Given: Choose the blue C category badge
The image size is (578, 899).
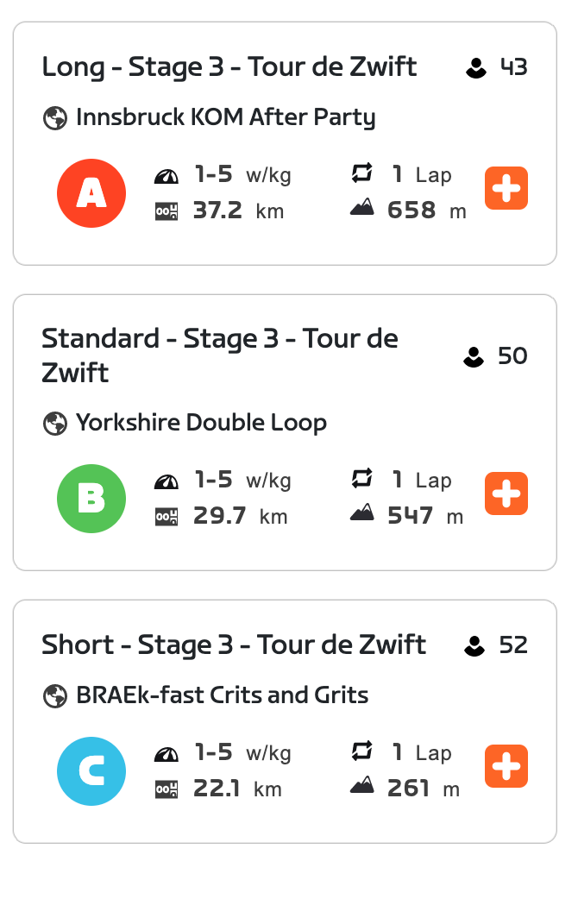Looking at the screenshot, I should [x=91, y=771].
